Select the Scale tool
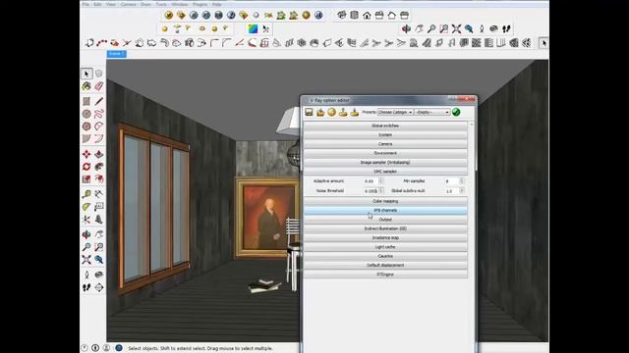 pos(86,178)
